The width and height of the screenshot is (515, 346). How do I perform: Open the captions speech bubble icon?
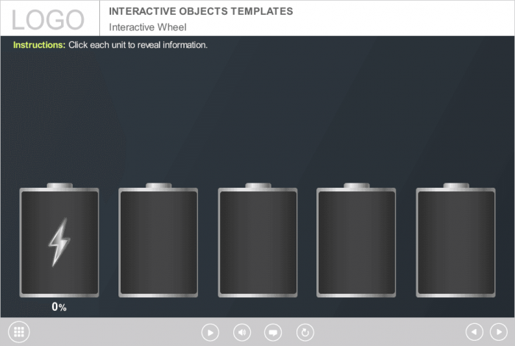pos(273,332)
